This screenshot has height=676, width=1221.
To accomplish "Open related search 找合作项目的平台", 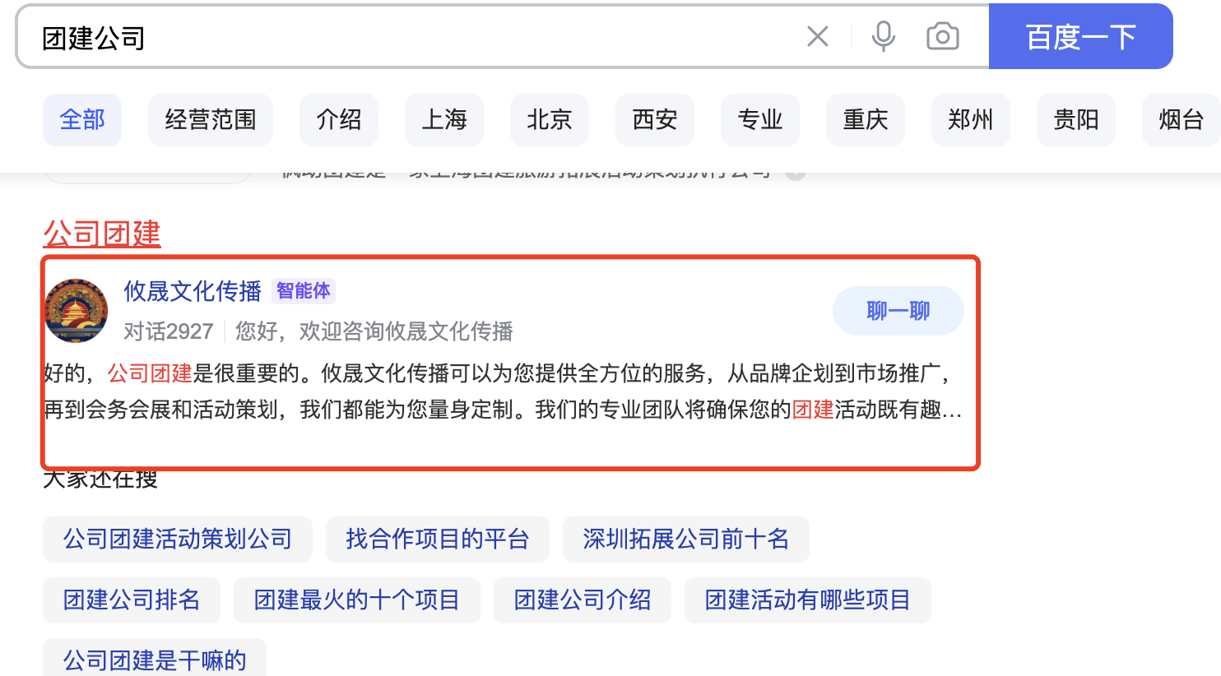I will point(437,539).
